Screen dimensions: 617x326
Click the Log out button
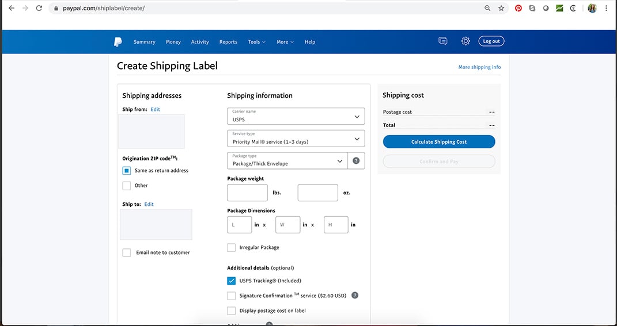[491, 41]
